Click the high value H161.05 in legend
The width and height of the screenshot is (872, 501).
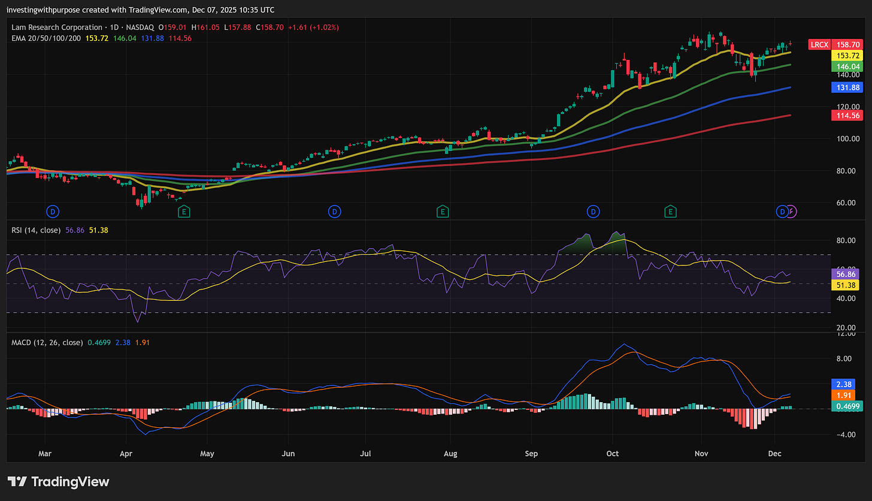tap(204, 27)
